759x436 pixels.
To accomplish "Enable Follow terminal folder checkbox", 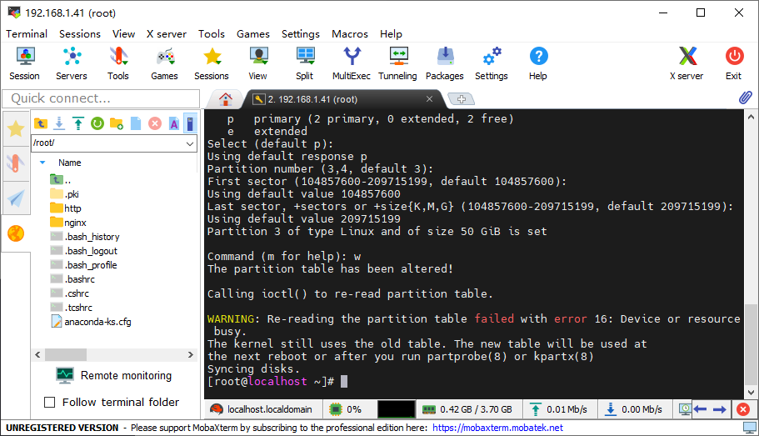I will 49,402.
